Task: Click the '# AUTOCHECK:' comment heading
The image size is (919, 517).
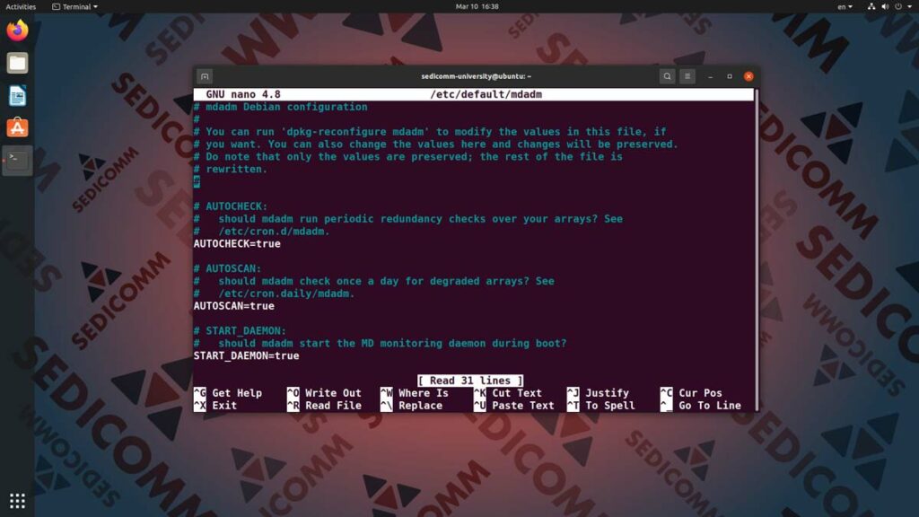Action: pos(231,206)
